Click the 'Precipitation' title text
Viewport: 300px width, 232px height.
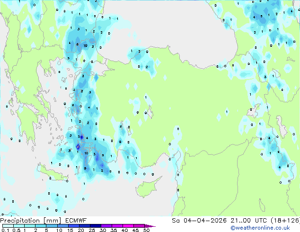coord(20,221)
